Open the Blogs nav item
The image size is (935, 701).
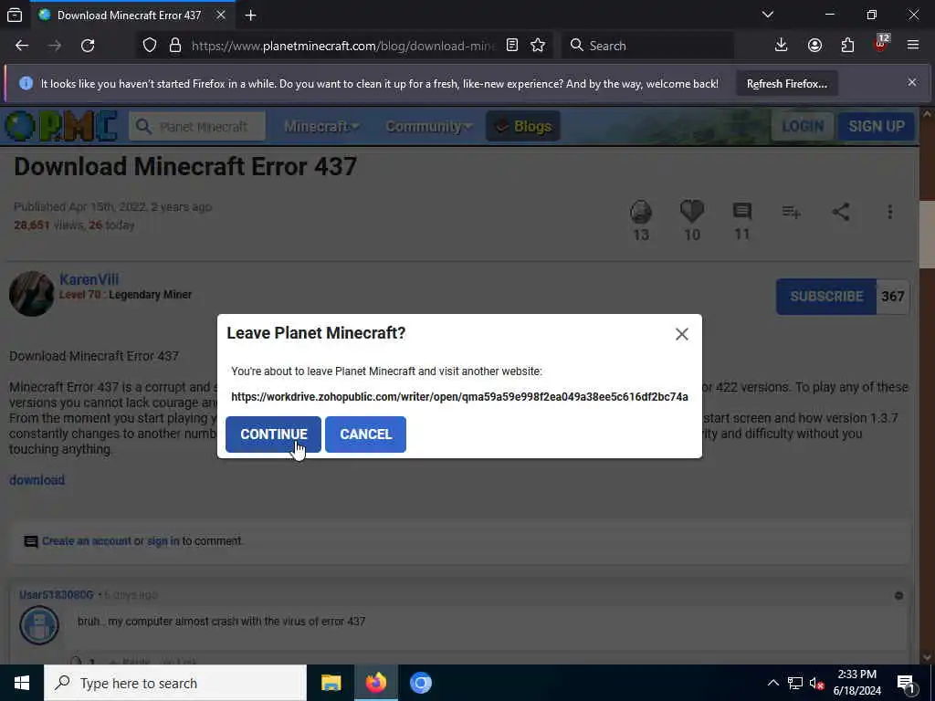coord(523,126)
